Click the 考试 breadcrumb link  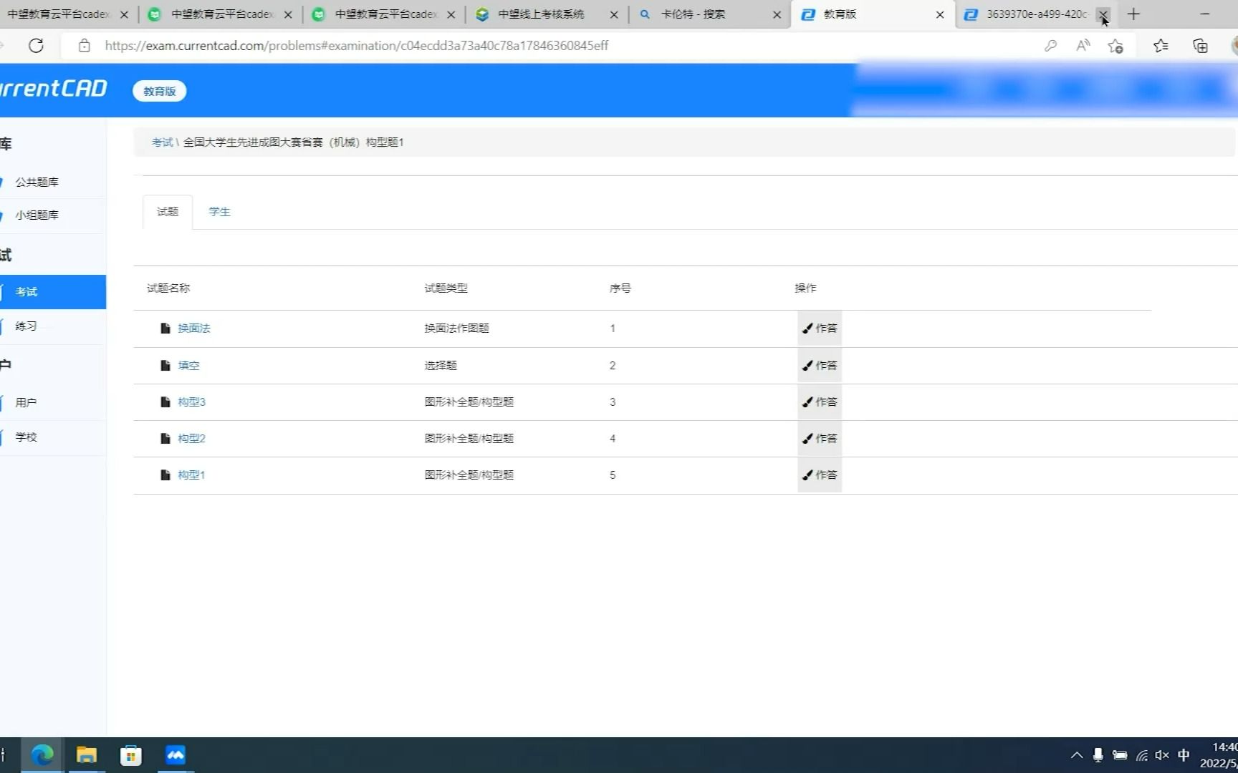162,142
